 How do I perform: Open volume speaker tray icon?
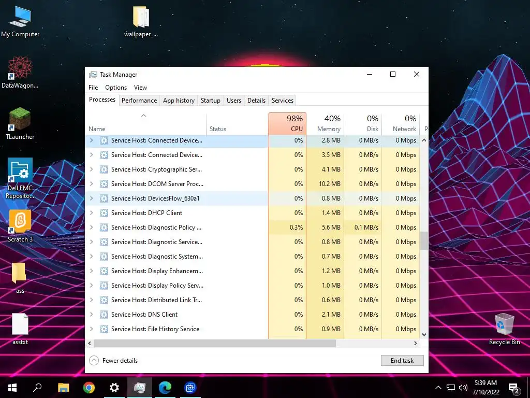[x=463, y=388]
